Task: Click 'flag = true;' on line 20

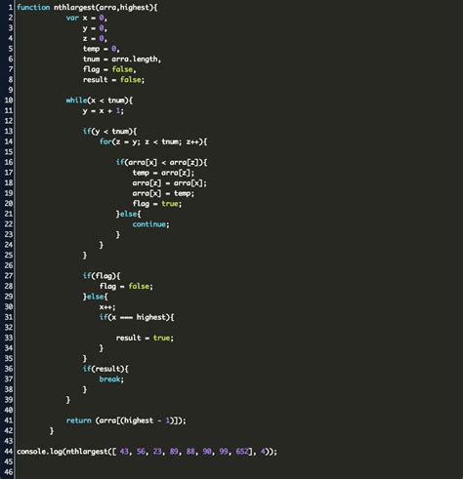Action: pos(157,204)
